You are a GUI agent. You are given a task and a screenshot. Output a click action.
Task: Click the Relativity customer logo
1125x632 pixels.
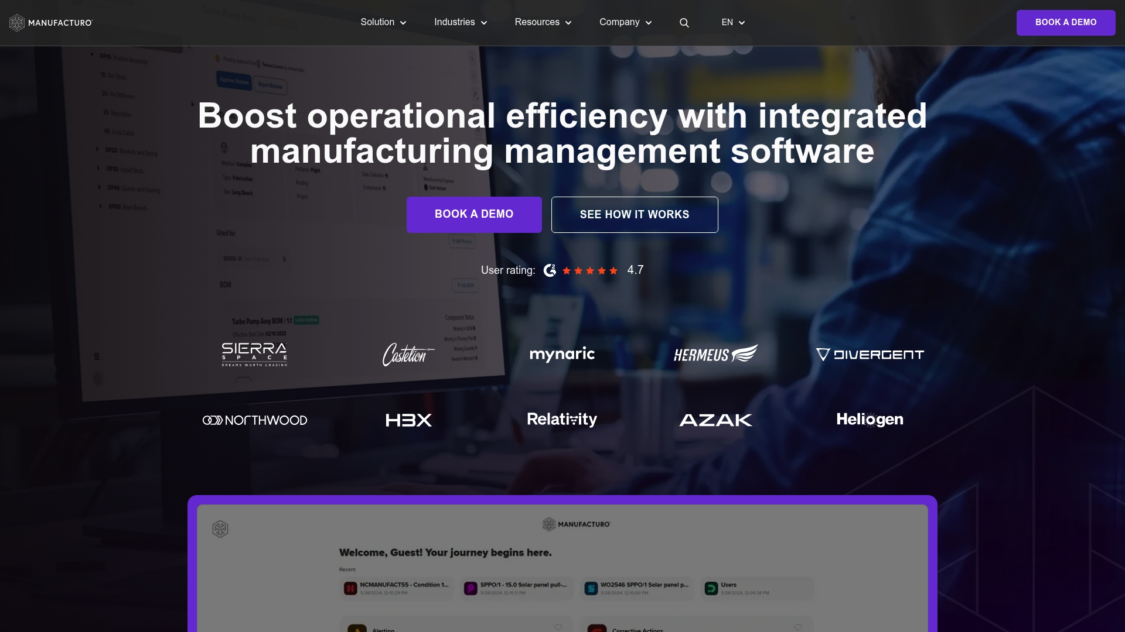[x=562, y=420]
